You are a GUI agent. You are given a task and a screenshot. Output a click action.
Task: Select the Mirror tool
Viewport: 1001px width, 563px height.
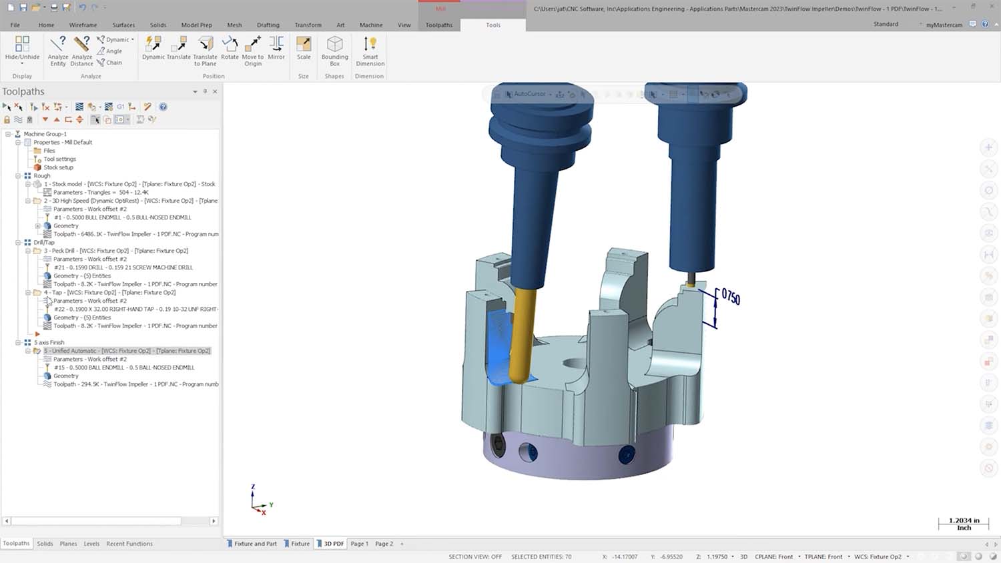(x=276, y=48)
